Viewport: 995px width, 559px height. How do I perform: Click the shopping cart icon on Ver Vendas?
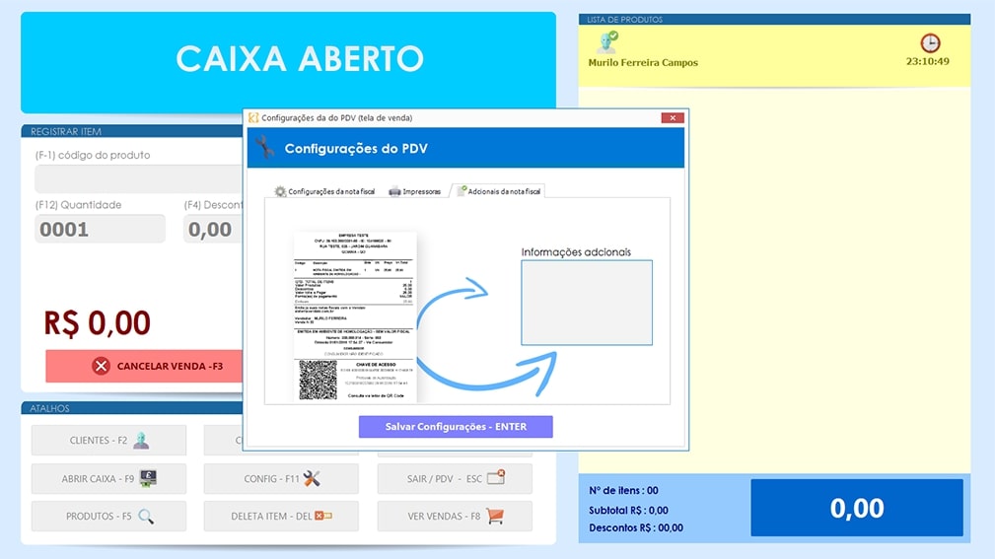coord(495,516)
